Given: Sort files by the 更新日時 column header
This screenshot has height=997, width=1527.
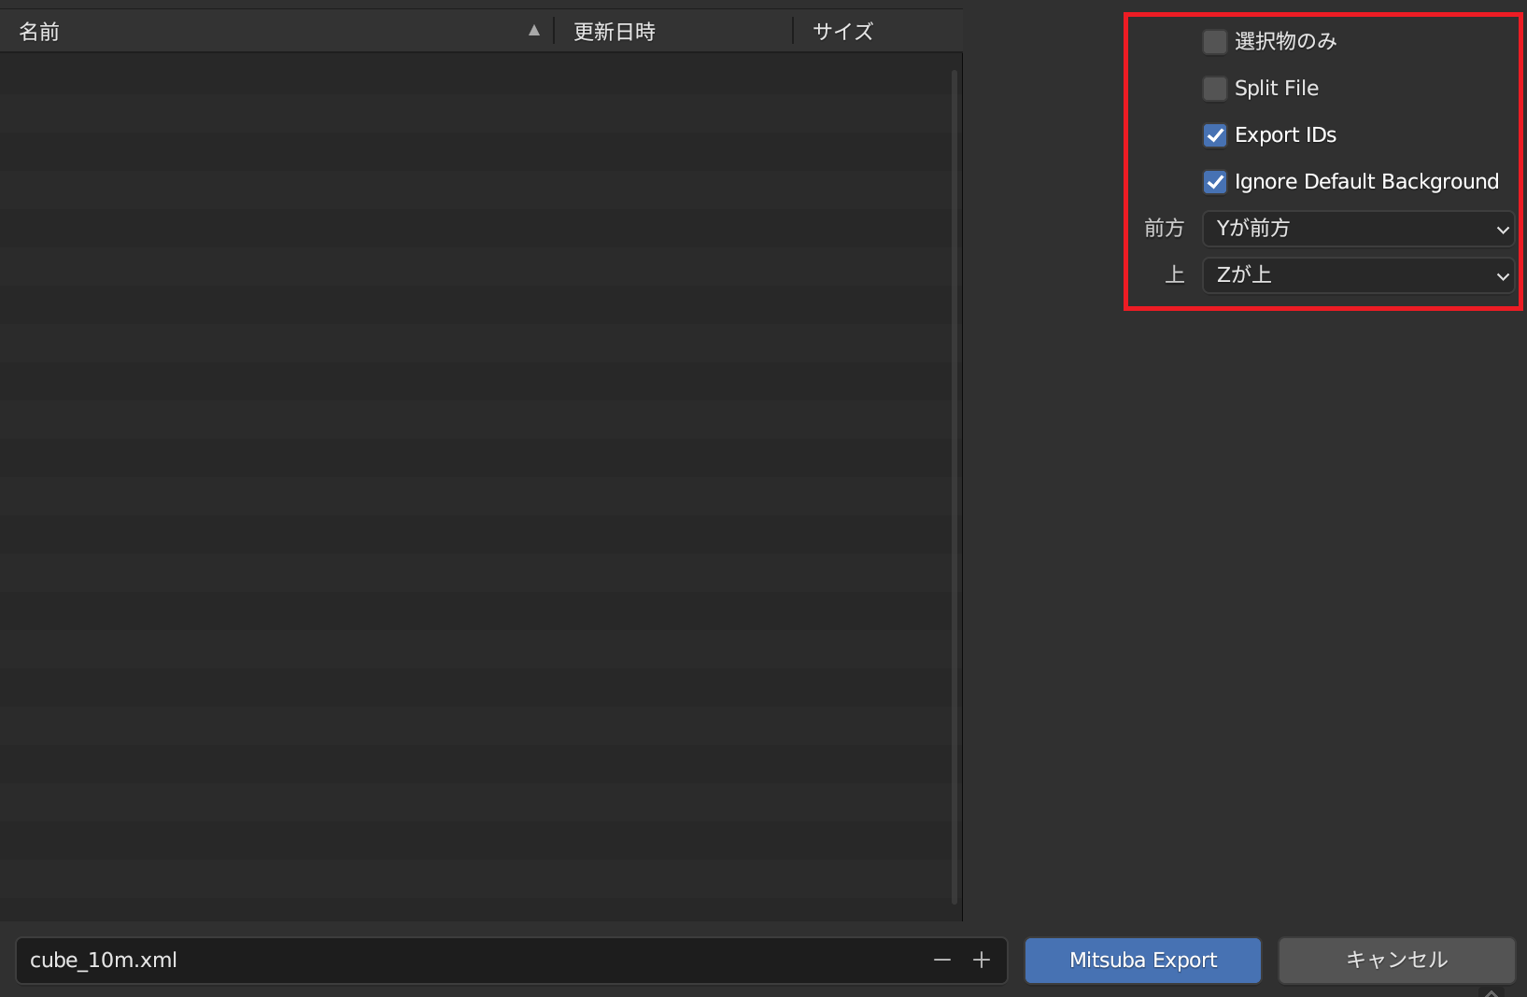Looking at the screenshot, I should (615, 30).
